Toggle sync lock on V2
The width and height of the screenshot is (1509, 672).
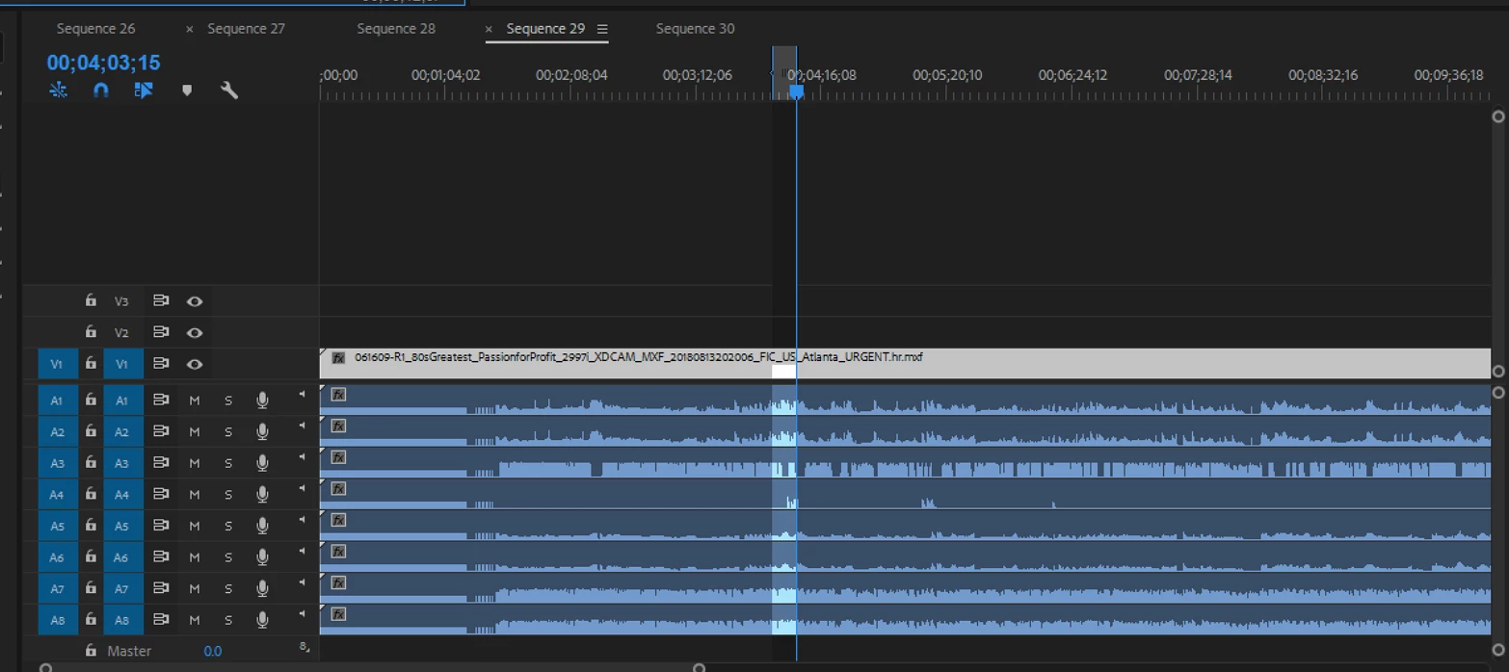click(161, 332)
